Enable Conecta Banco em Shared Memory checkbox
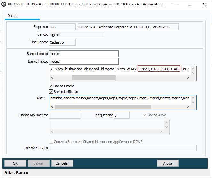 tap(51, 142)
